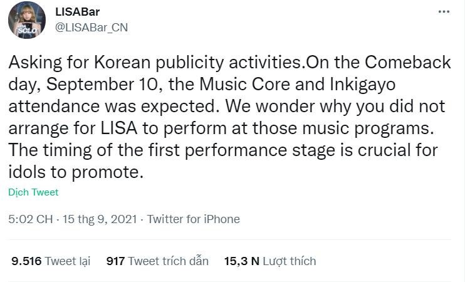Viewport: 465px width, 282px height.
Task: Click the date 15 thg 9, 2021
Action: click(x=100, y=219)
